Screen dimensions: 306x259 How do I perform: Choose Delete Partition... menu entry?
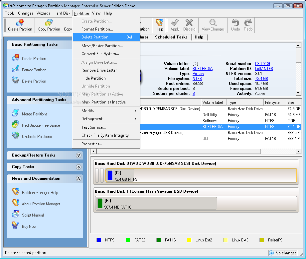(x=106, y=37)
